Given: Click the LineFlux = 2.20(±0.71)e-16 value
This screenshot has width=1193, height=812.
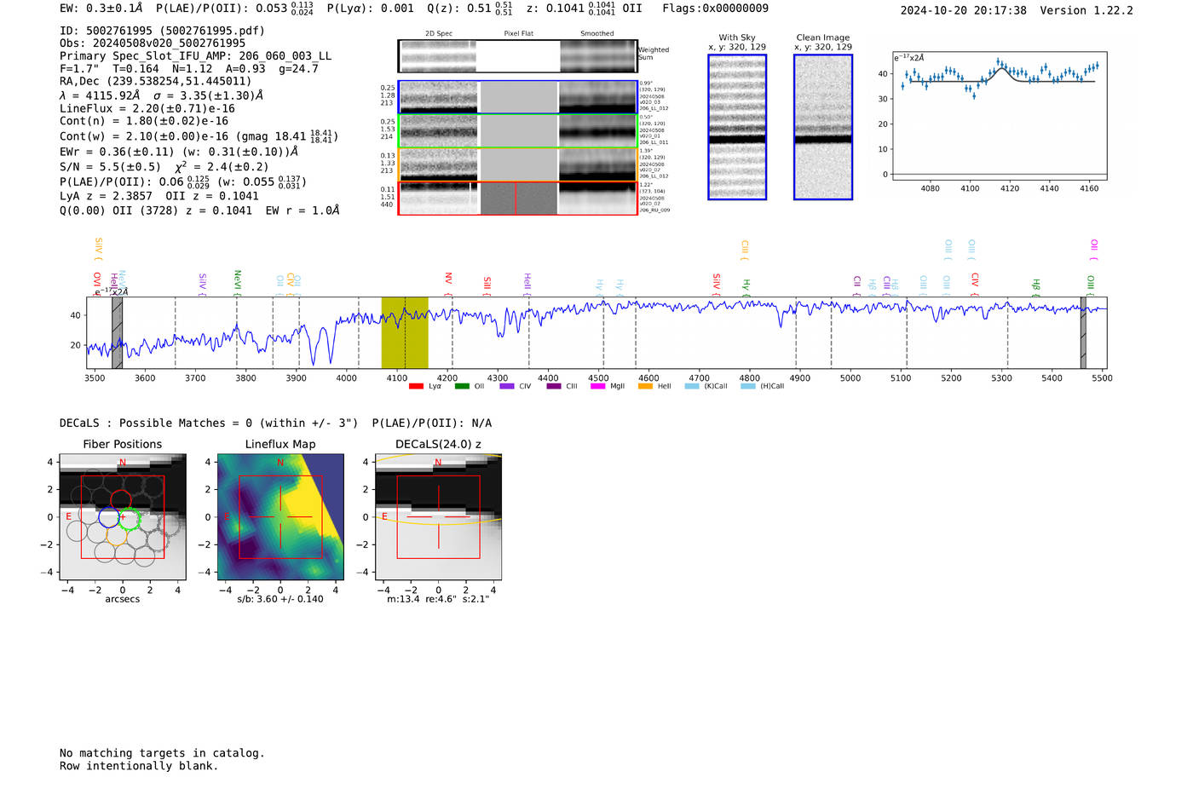Looking at the screenshot, I should coord(147,108).
